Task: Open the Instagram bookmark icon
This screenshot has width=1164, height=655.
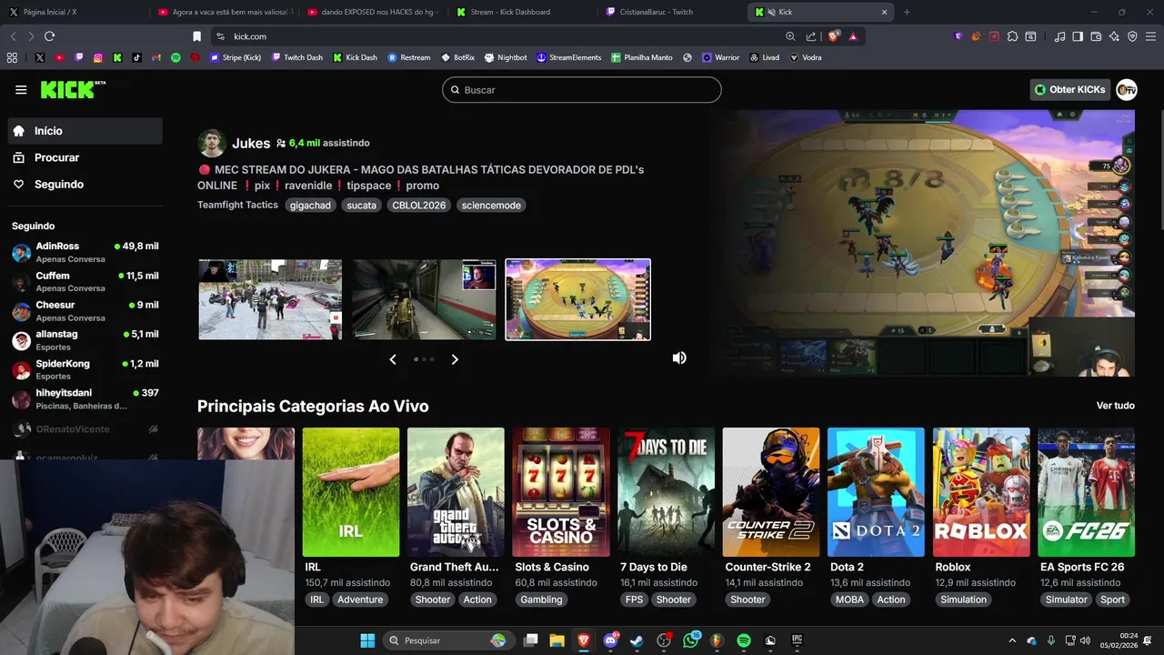Action: (98, 57)
